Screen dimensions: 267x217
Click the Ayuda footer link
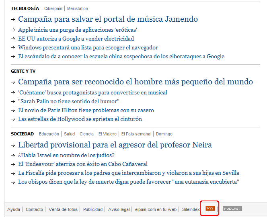pyautogui.click(x=13, y=209)
